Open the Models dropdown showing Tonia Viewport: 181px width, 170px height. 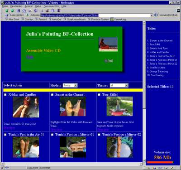coord(70,85)
